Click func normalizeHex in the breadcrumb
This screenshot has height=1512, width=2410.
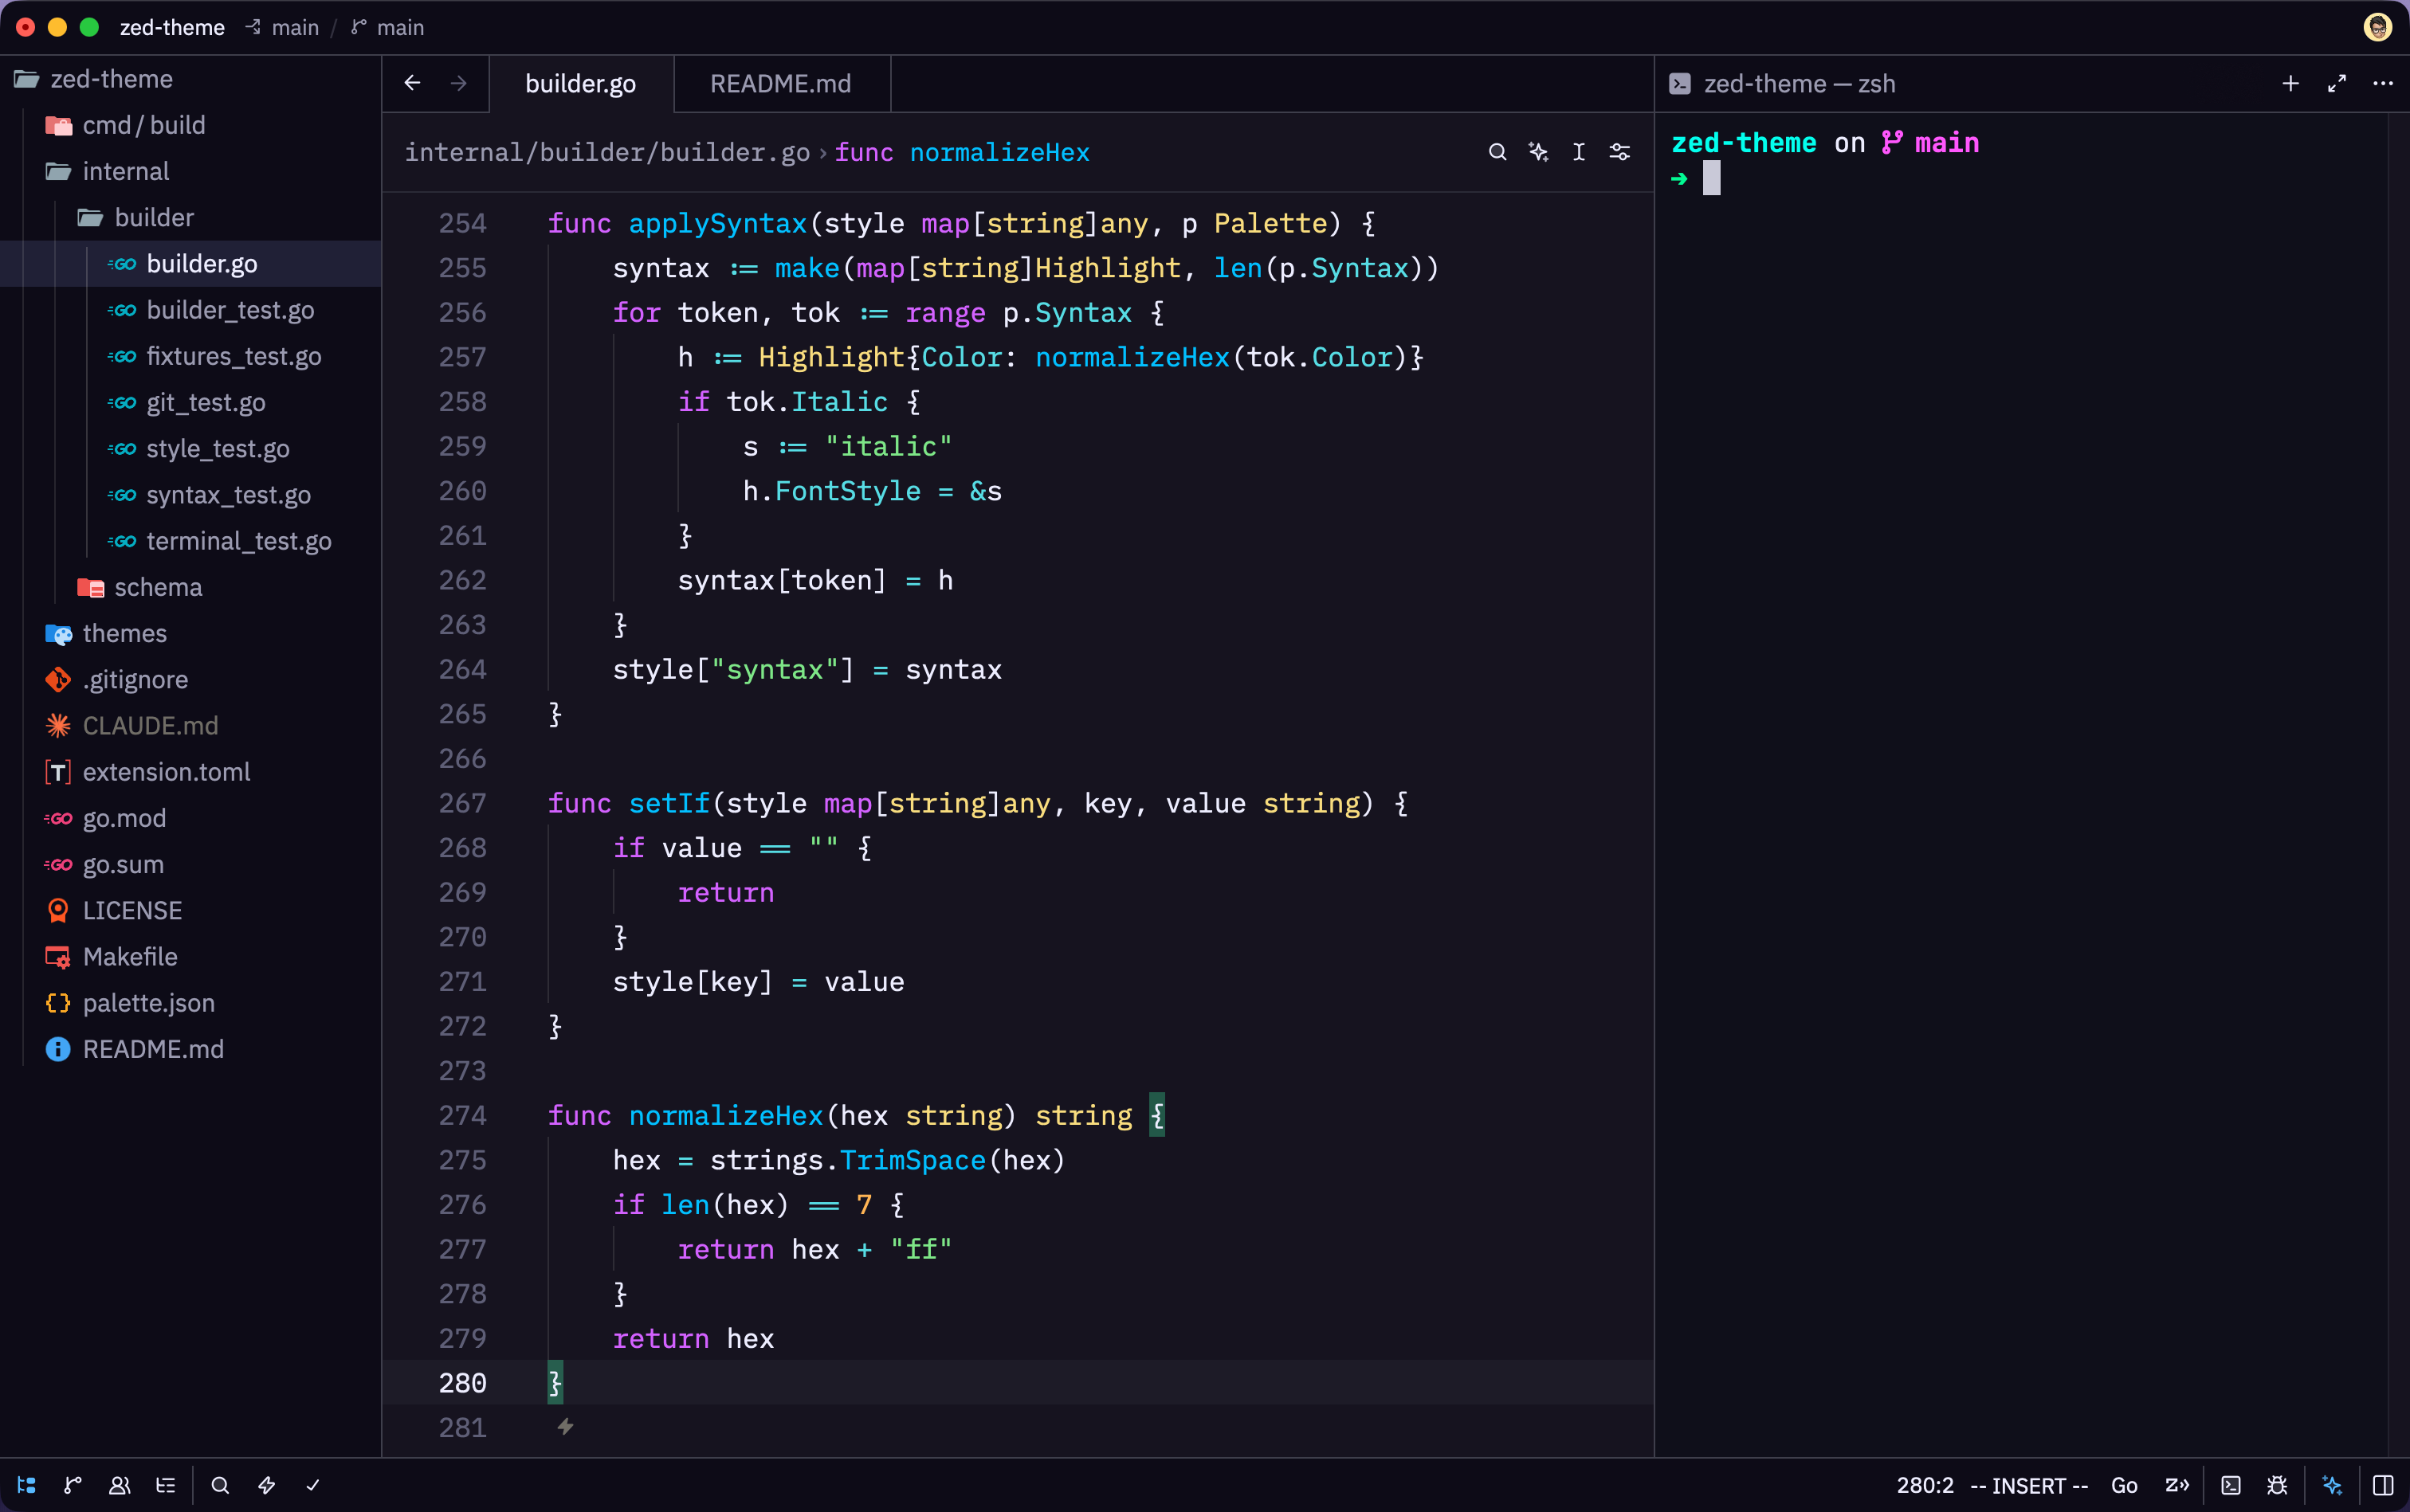pyautogui.click(x=961, y=152)
